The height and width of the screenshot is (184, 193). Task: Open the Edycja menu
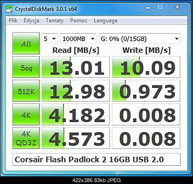(x=31, y=21)
